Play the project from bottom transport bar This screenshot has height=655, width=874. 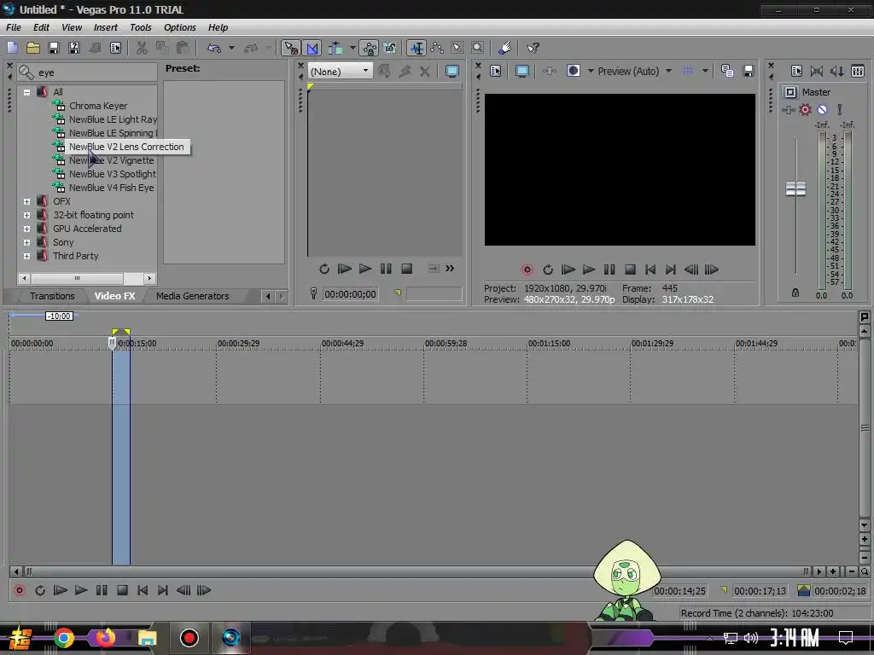click(x=81, y=590)
